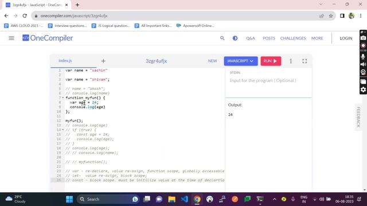Open Apowersoft Online bookmark
The image size is (367, 206).
click(x=195, y=26)
